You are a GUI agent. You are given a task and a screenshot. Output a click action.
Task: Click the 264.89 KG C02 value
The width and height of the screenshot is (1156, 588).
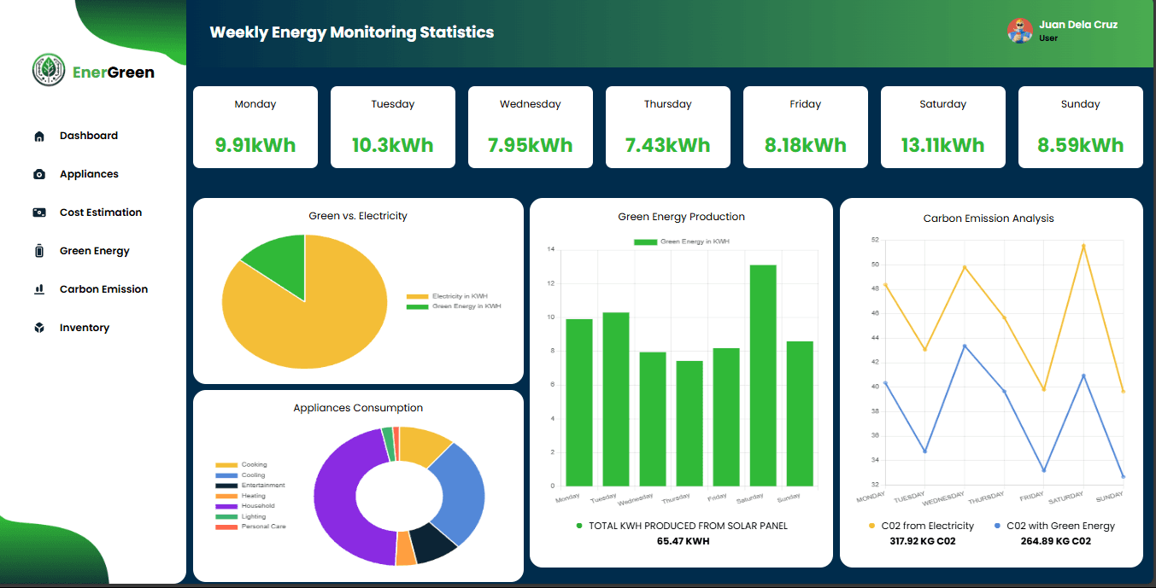[x=1055, y=541]
